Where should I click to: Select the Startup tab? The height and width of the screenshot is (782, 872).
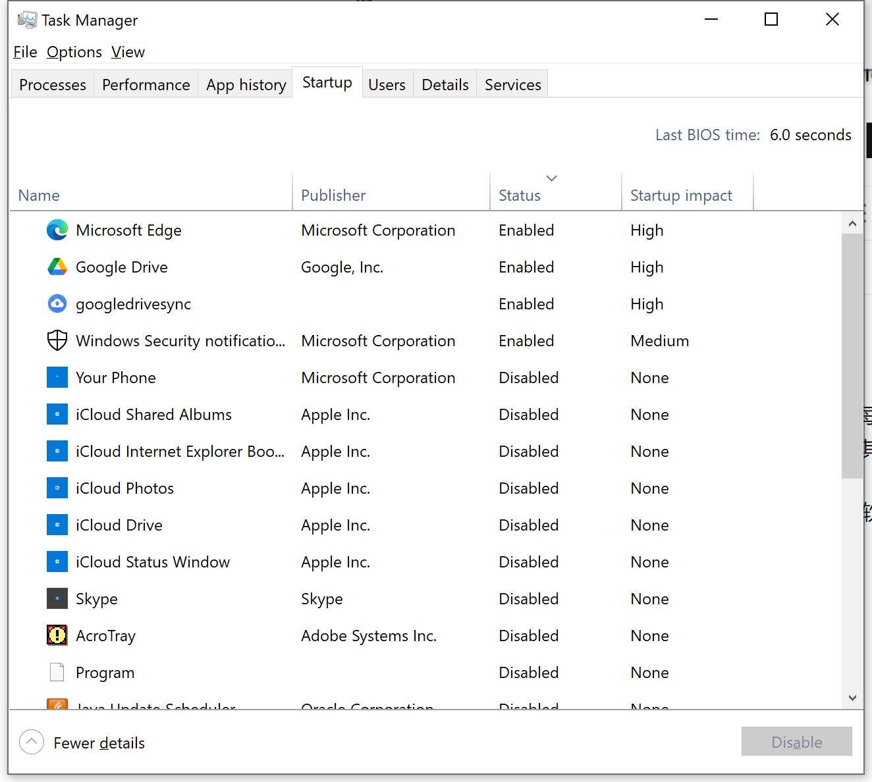[x=327, y=82]
